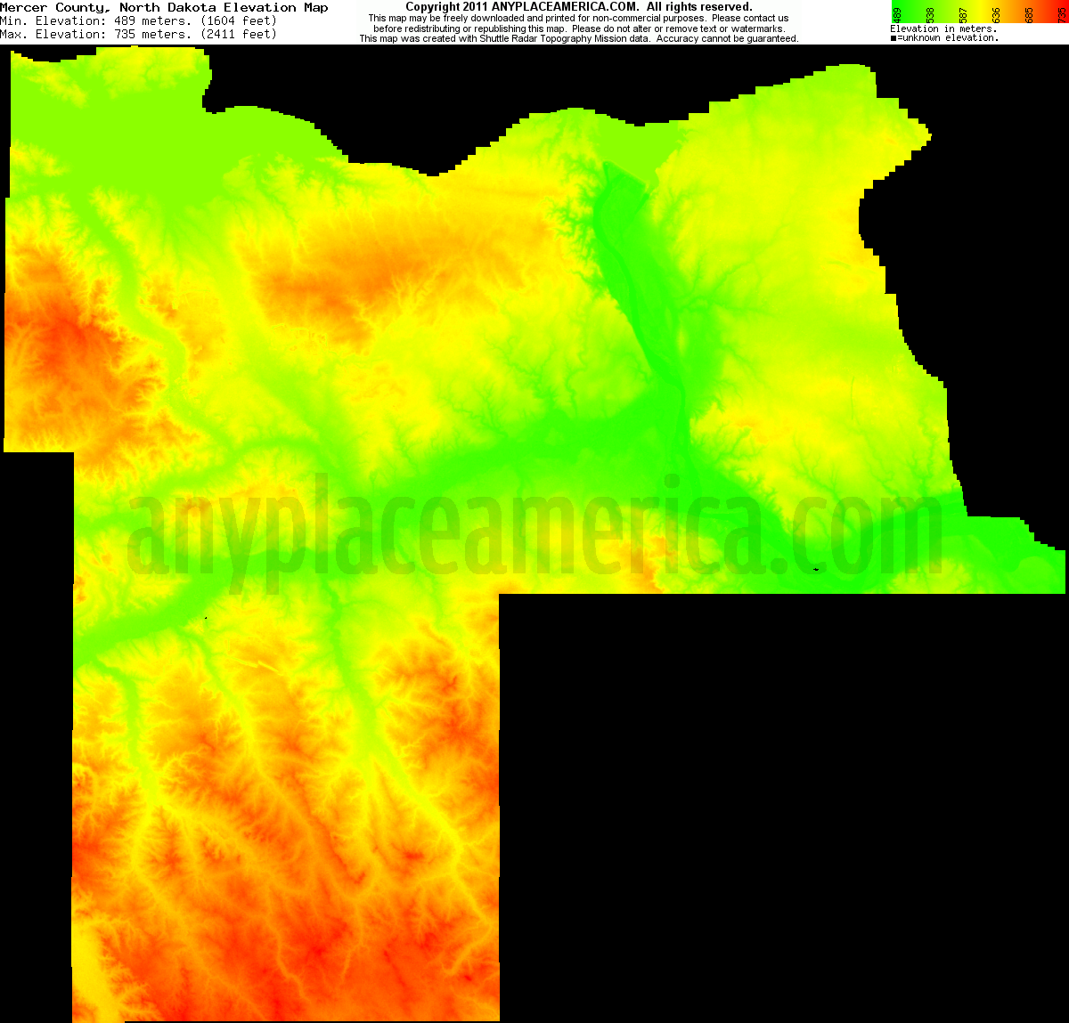
Task: Select the 'Elevation in meters' legend text
Action: 943,28
